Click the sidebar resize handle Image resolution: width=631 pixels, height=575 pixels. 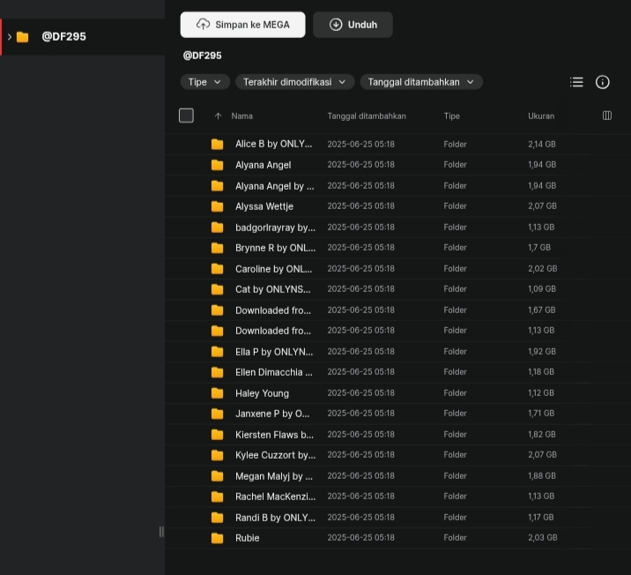coord(161,532)
